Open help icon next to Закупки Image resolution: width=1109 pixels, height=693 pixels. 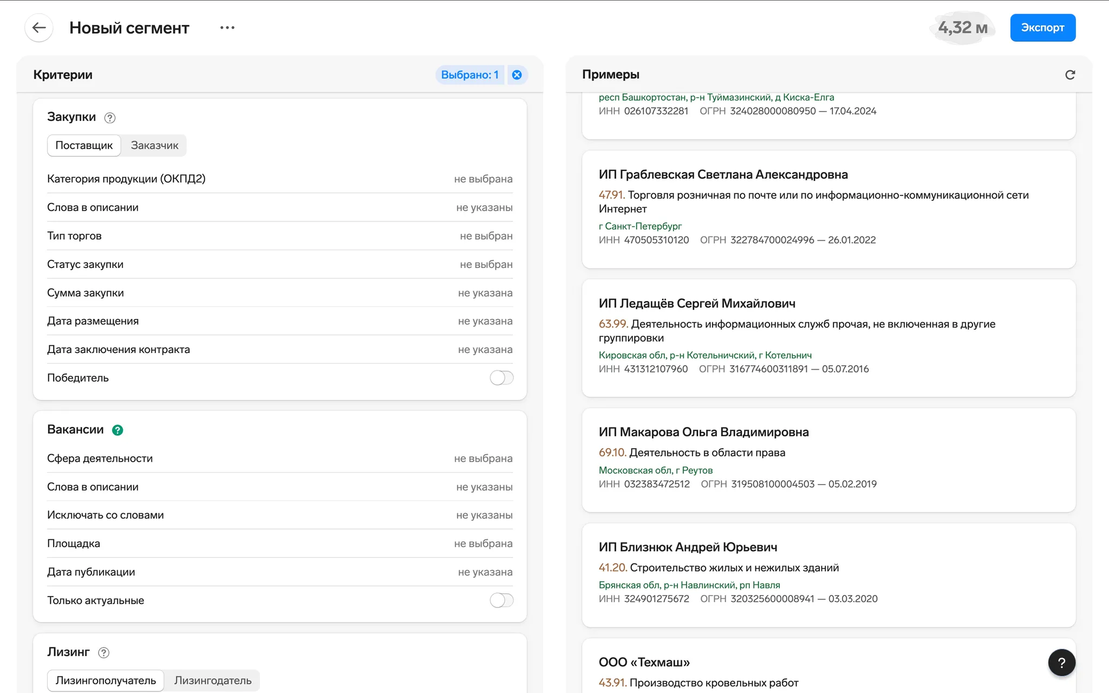click(x=110, y=117)
